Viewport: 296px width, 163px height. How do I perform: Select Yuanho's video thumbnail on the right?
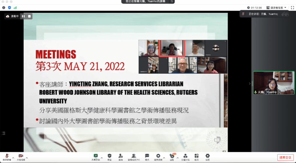click(274, 83)
